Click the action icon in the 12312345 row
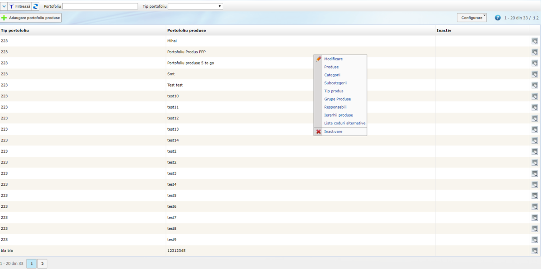This screenshot has width=541, height=269. (x=535, y=251)
